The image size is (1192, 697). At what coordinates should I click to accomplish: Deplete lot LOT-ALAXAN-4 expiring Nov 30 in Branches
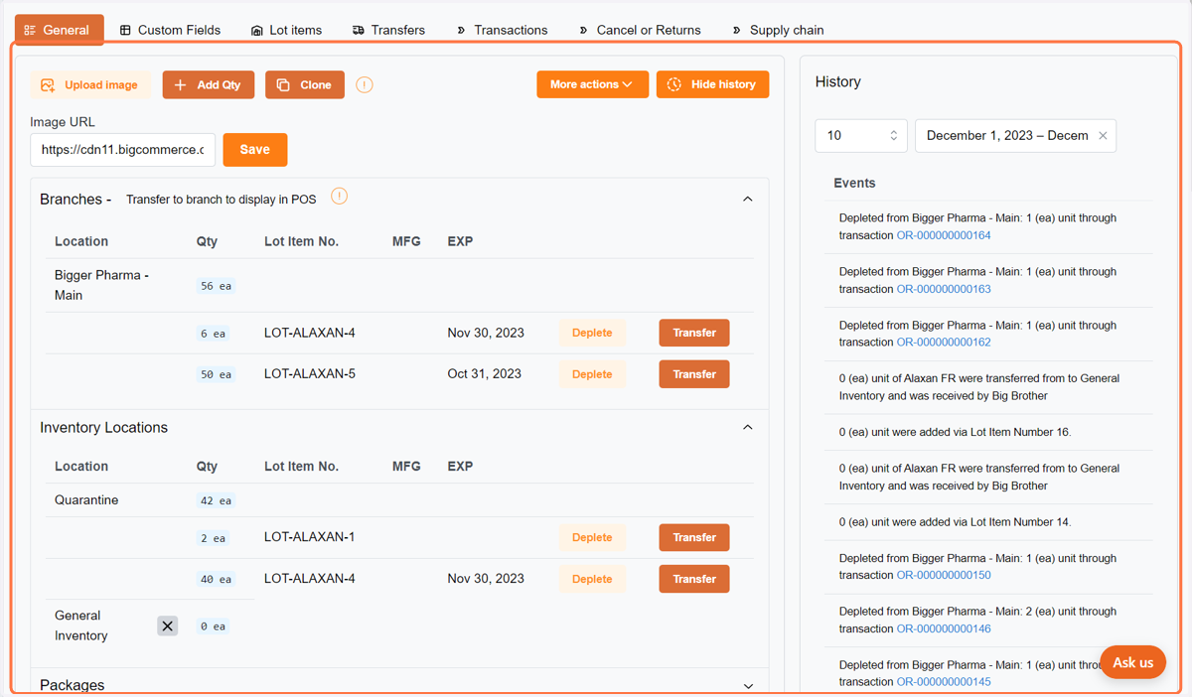(x=592, y=333)
